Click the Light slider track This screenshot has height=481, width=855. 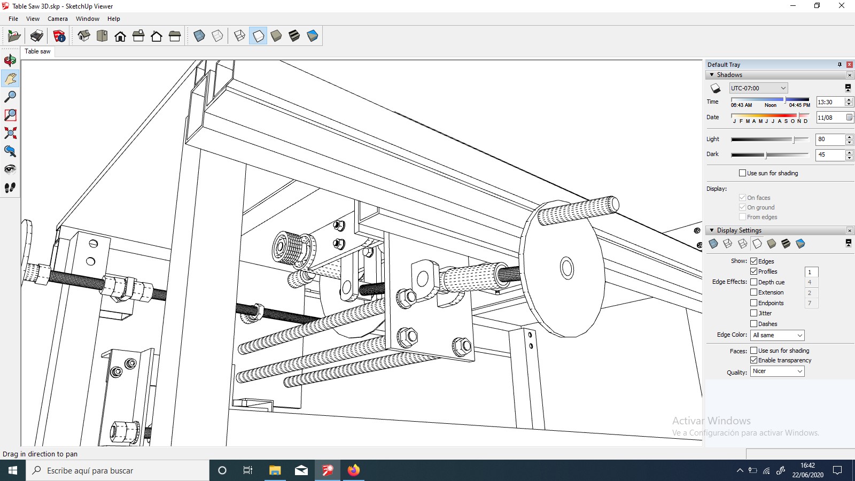point(770,139)
